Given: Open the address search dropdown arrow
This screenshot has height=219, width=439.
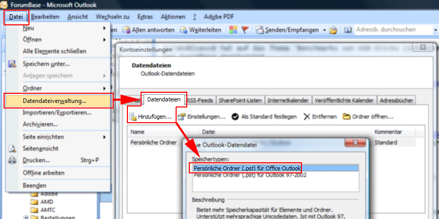Looking at the screenshot, I should pos(435,29).
